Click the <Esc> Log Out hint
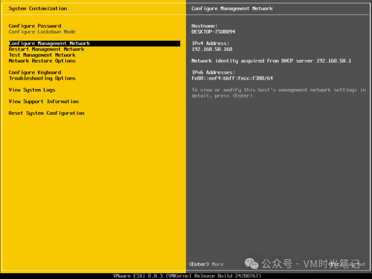Image resolution: width=372 pixels, height=279 pixels. pyautogui.click(x=347, y=264)
